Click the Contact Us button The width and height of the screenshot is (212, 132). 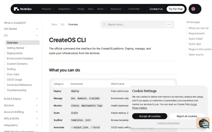click(x=156, y=9)
